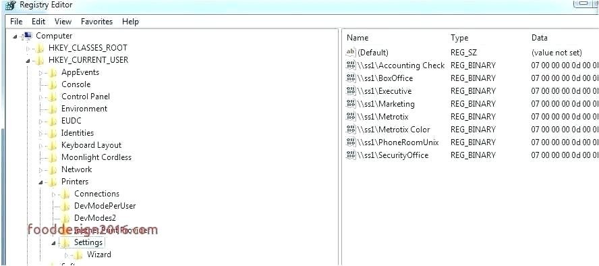Viewport: 599px width, 266px height.
Task: Open the Help menu
Action: [x=130, y=22]
